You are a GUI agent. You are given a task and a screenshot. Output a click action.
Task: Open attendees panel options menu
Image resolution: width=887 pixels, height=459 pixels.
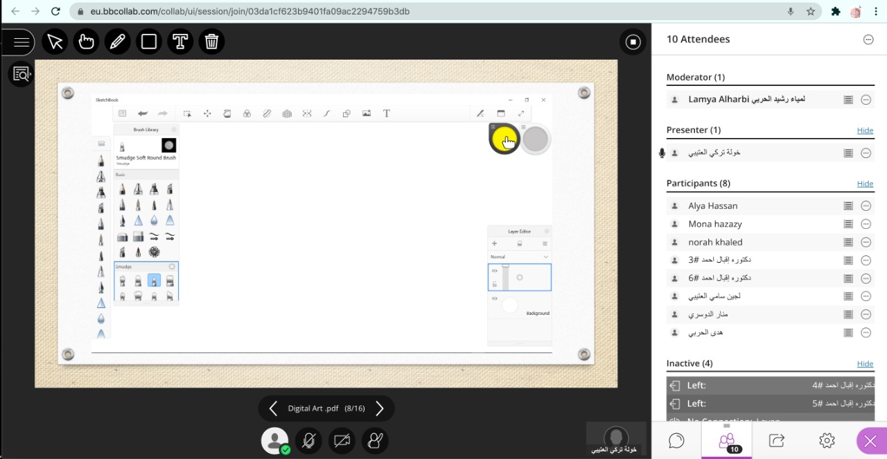(x=868, y=40)
